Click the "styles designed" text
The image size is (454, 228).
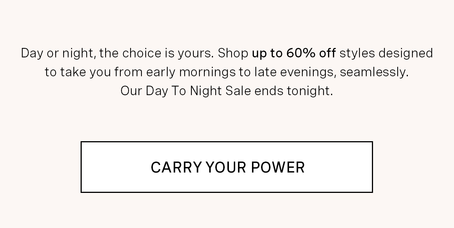click(386, 53)
